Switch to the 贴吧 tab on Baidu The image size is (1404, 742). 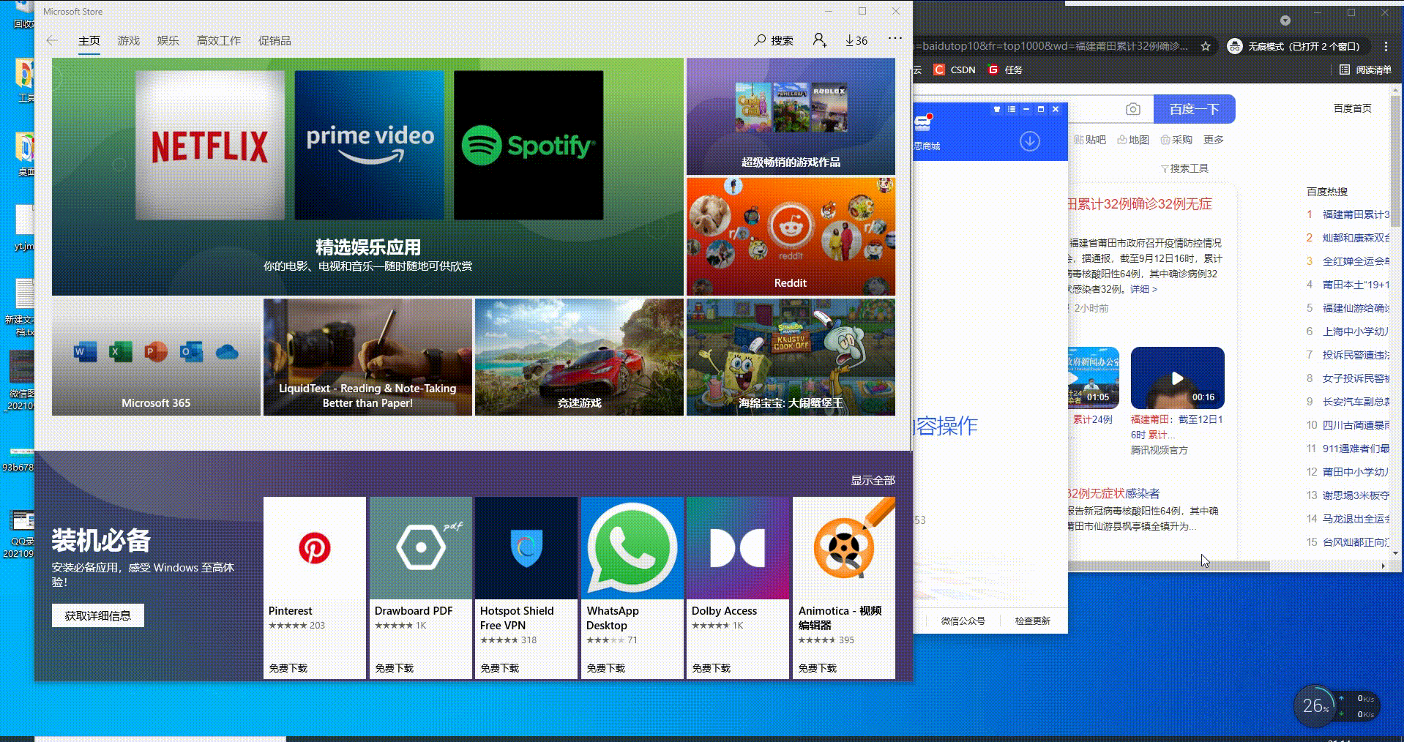[x=1090, y=140]
